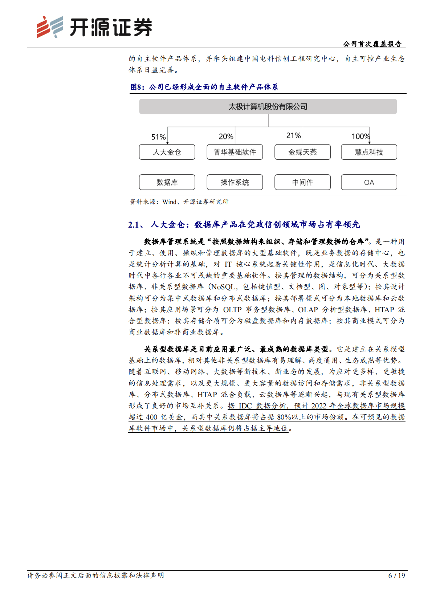432x611 pixels.
Task: Click the 中间件 box
Action: tap(302, 182)
